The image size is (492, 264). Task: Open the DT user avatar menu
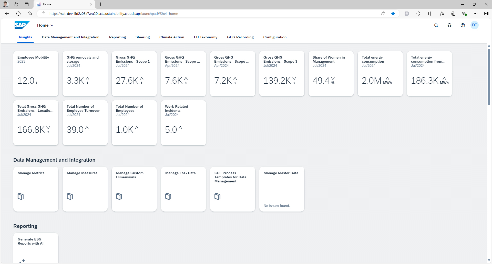click(475, 25)
